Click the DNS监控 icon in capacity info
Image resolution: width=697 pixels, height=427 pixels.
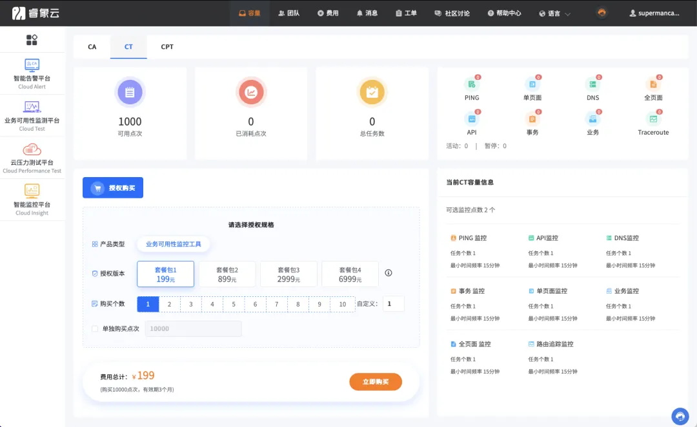tap(609, 238)
